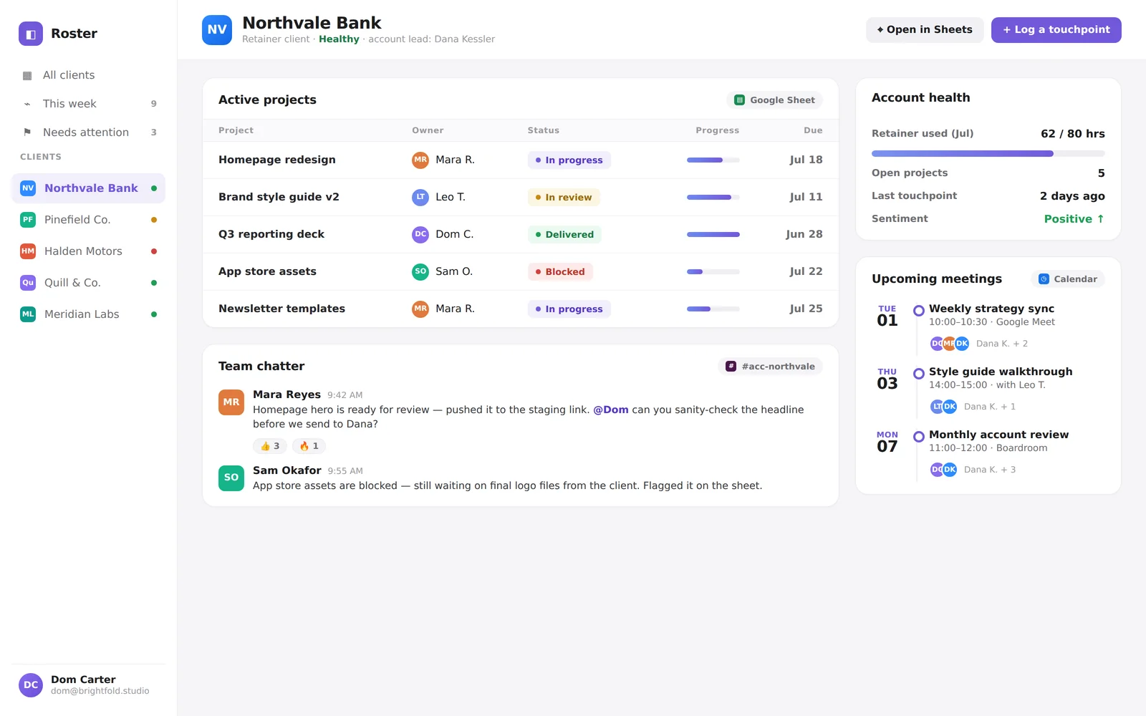The width and height of the screenshot is (1146, 716).
Task: Click the Calendar icon in Upcoming meetings
Action: tap(1044, 279)
